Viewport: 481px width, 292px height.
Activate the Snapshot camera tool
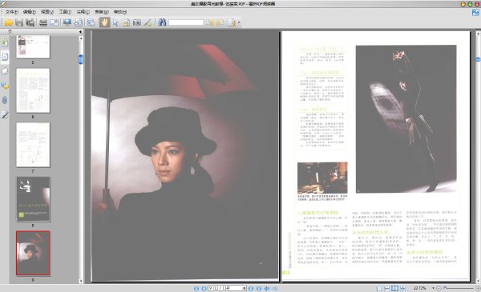137,22
